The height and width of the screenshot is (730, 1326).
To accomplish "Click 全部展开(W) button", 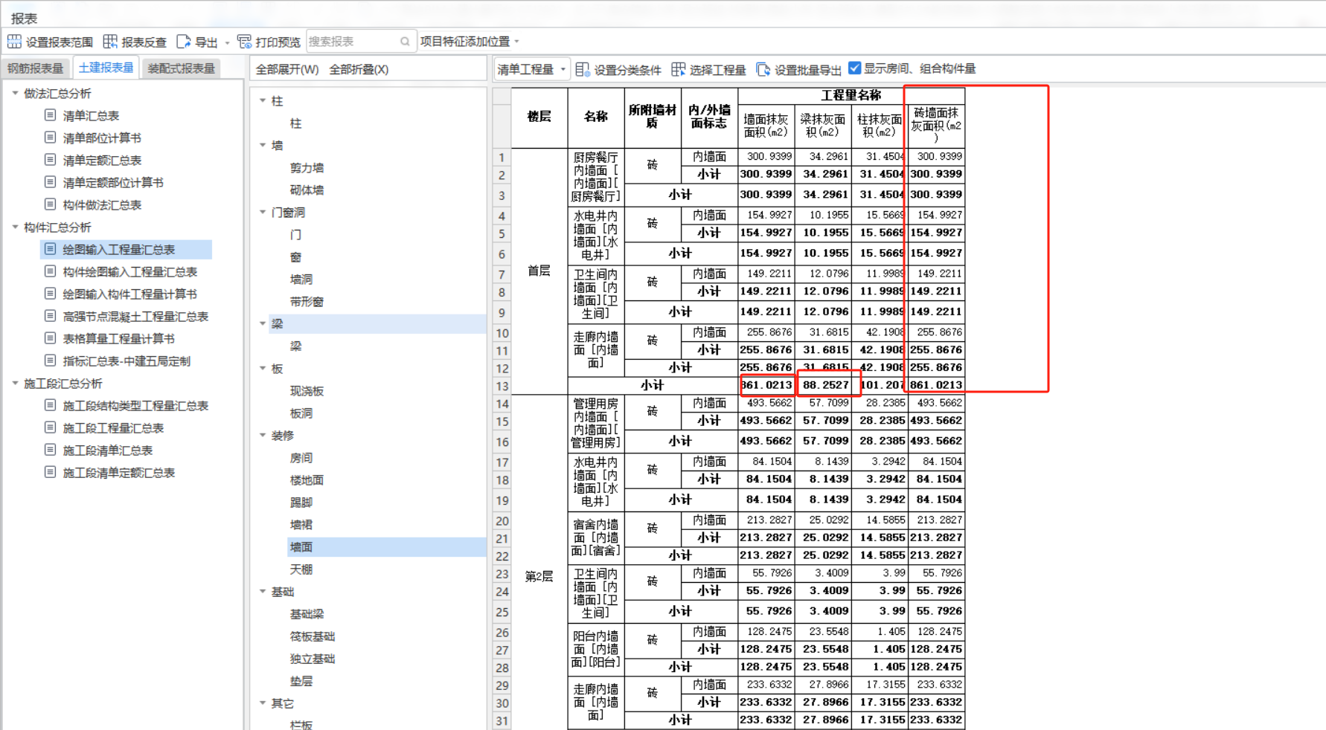I will point(287,69).
